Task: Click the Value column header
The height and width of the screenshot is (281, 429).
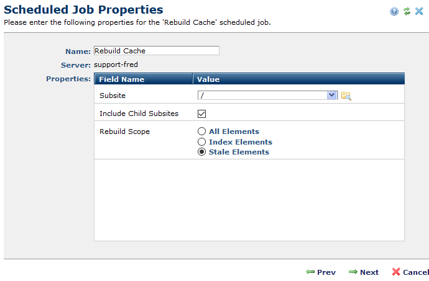Action: click(208, 79)
